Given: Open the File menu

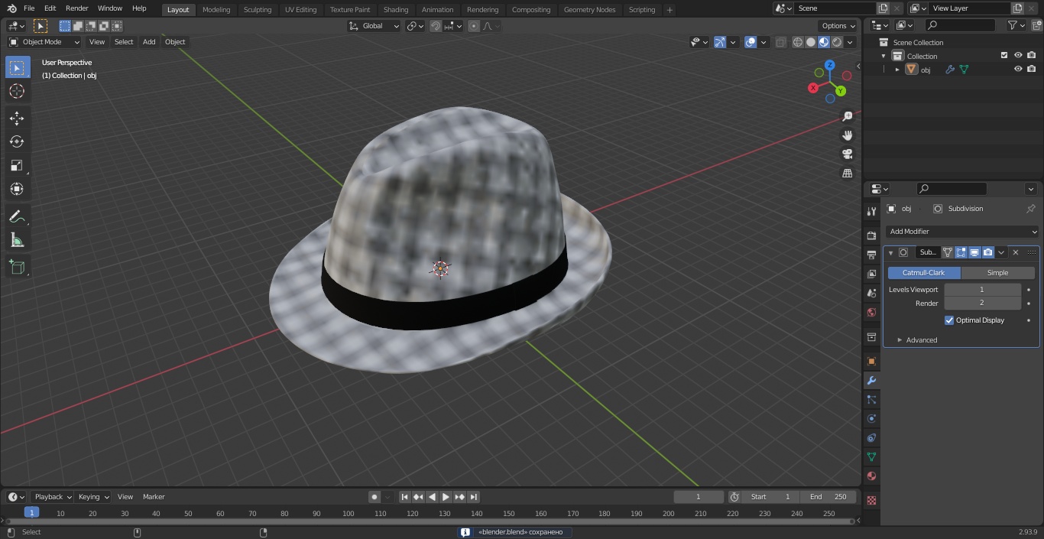Looking at the screenshot, I should (29, 8).
